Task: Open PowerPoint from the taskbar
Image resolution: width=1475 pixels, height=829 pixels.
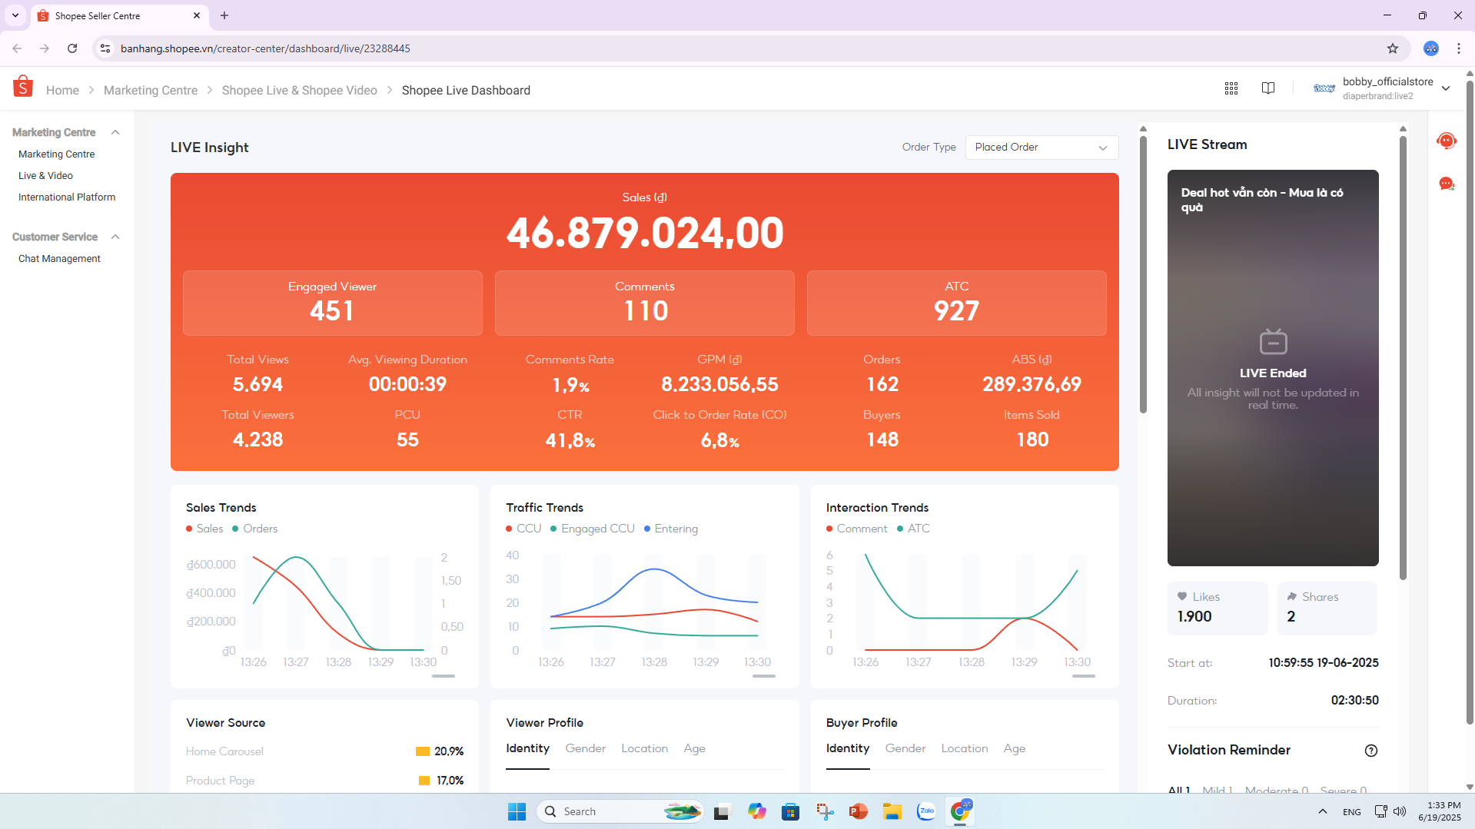Action: 859,811
